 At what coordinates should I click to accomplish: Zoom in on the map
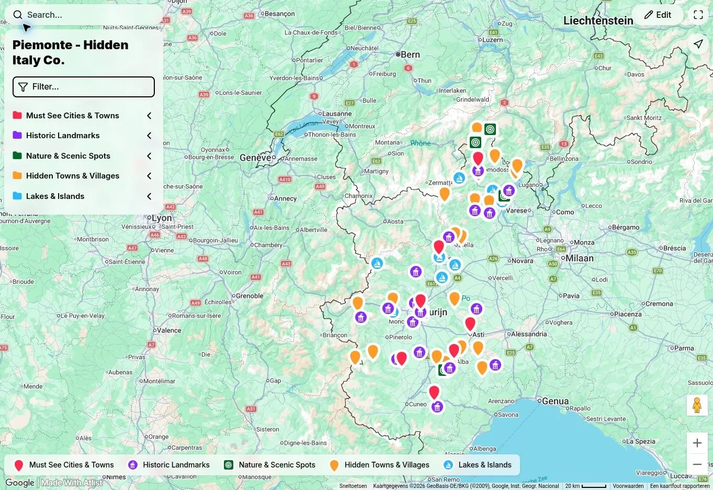(697, 443)
